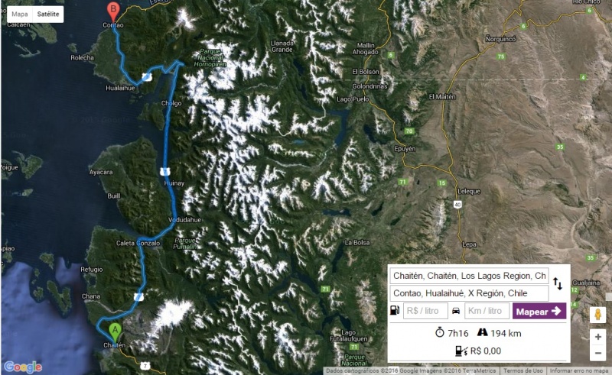
Task: Click the fuel pump icon beside price field
Action: (x=395, y=311)
